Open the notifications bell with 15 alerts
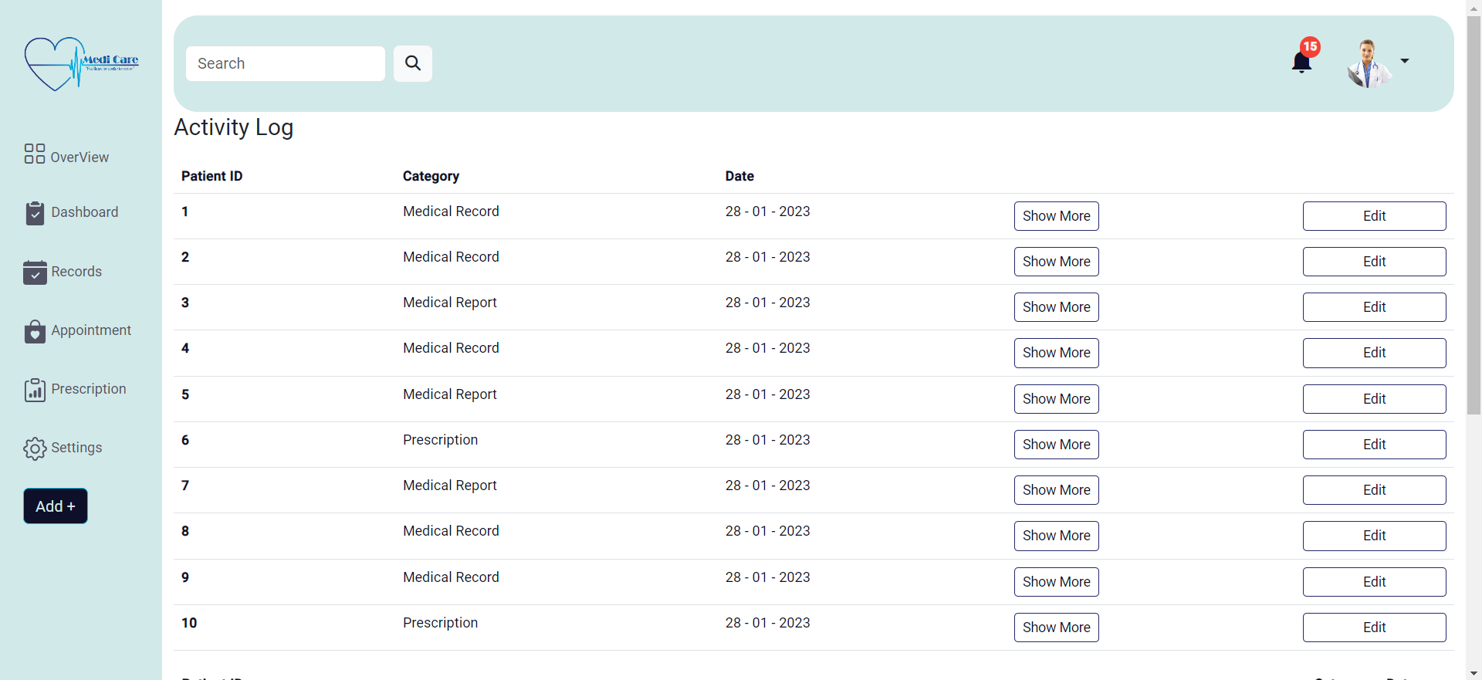This screenshot has height=680, width=1482. tap(1302, 62)
